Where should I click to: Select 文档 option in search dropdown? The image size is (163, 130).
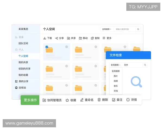pos(116,91)
